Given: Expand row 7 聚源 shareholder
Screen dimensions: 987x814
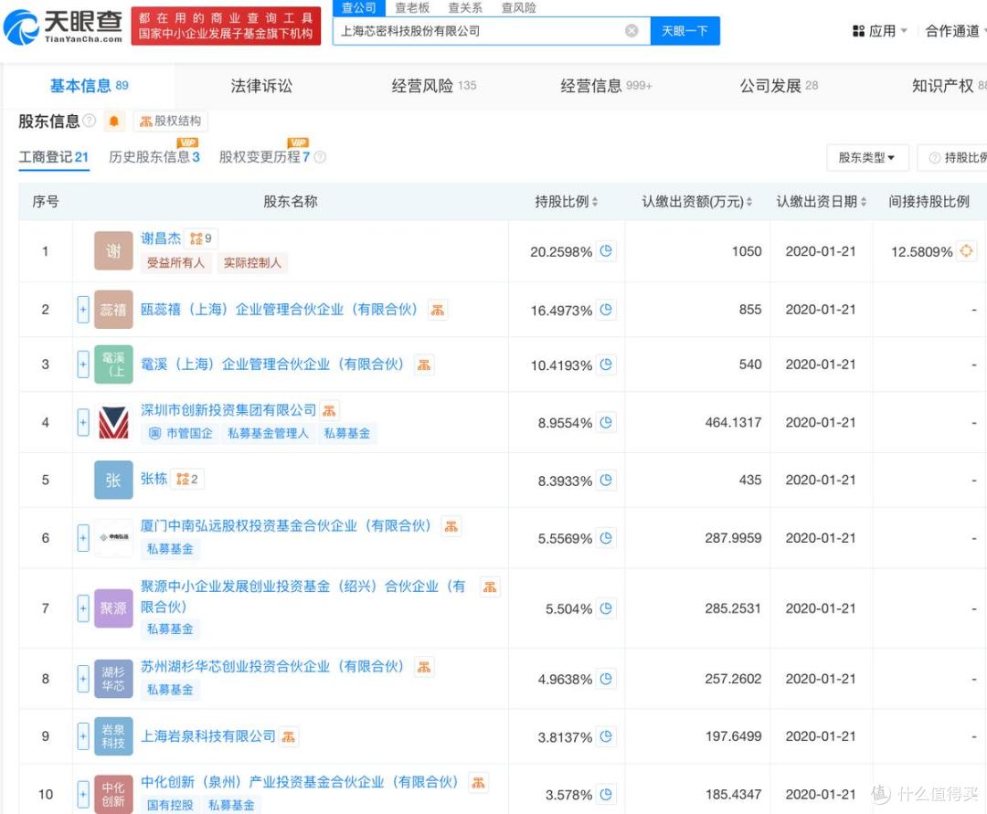Looking at the screenshot, I should [83, 608].
